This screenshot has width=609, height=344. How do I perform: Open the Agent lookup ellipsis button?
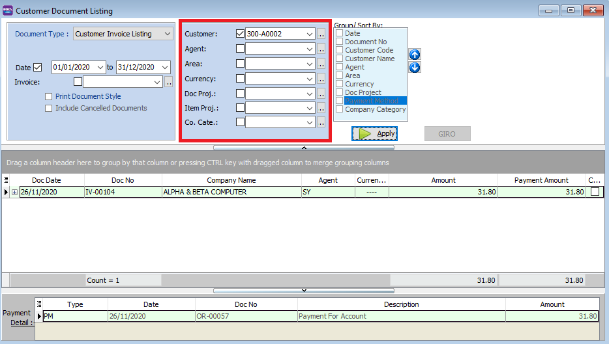(x=321, y=49)
